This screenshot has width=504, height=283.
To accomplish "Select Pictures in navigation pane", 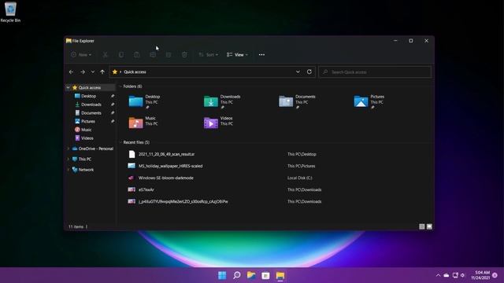I will [x=87, y=121].
